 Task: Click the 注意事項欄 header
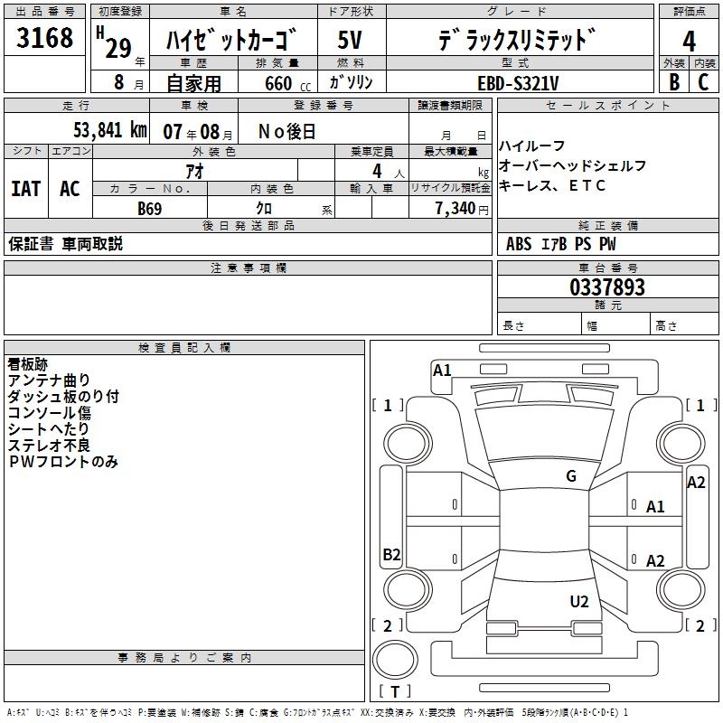tap(248, 268)
